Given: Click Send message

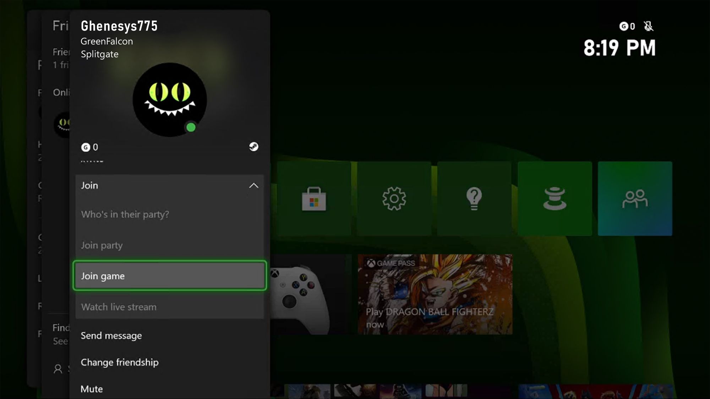Looking at the screenshot, I should tap(111, 335).
